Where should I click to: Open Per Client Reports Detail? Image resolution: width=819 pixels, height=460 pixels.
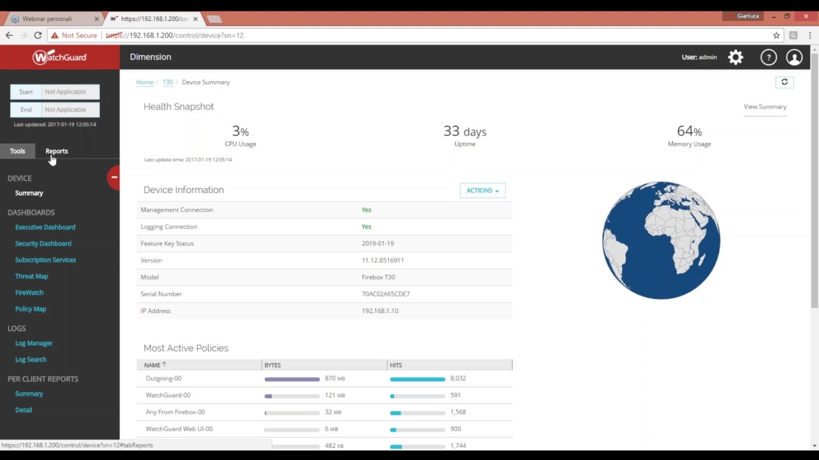pyautogui.click(x=24, y=410)
